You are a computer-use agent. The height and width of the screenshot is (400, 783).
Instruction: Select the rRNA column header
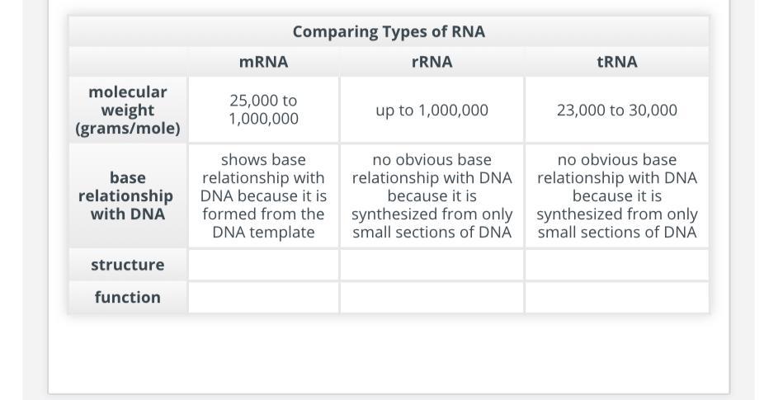432,62
